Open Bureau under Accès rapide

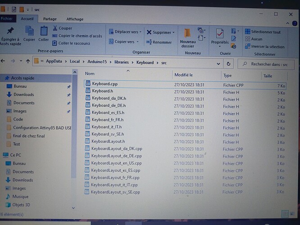tap(20, 86)
